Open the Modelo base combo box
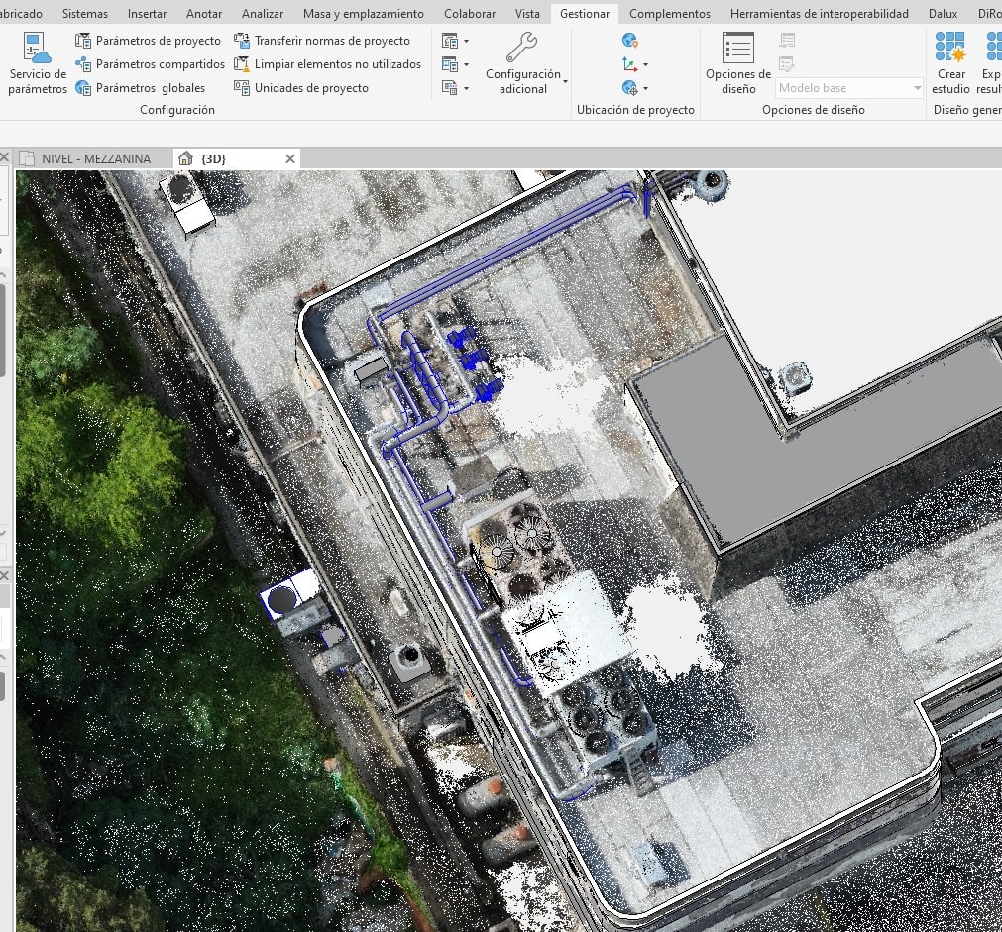This screenshot has width=1002, height=932. pyautogui.click(x=849, y=88)
